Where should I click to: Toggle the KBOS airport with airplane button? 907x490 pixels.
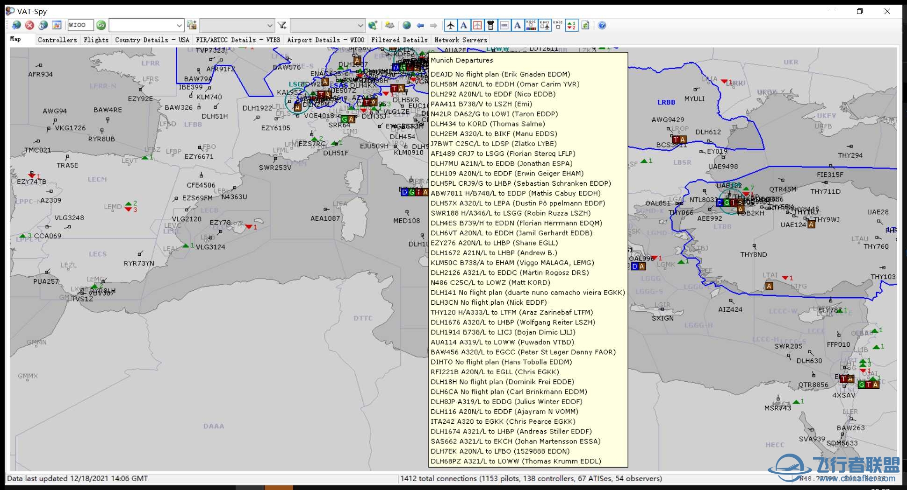(x=545, y=25)
